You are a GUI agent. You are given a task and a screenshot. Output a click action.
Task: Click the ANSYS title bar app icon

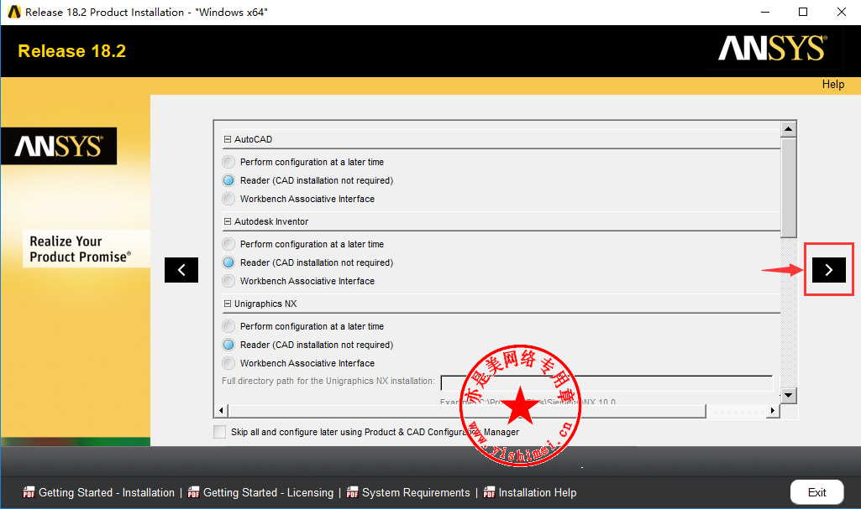[x=13, y=12]
